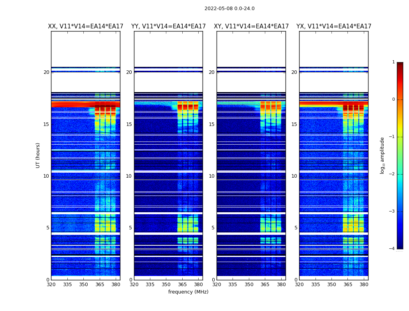Click the UT (hours) axis label
This screenshot has width=409, height=311.
pyautogui.click(x=38, y=155)
